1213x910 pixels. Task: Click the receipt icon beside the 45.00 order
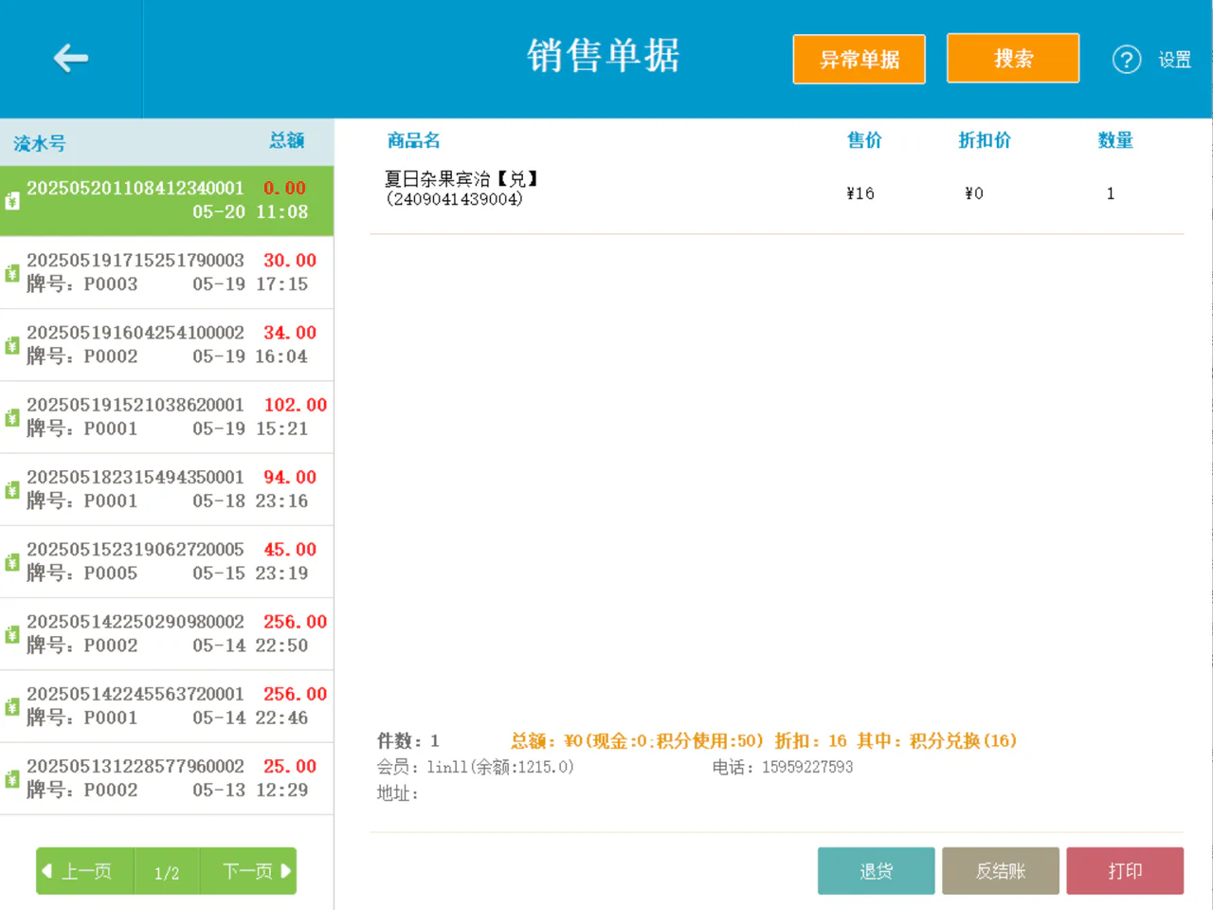pyautogui.click(x=12, y=562)
